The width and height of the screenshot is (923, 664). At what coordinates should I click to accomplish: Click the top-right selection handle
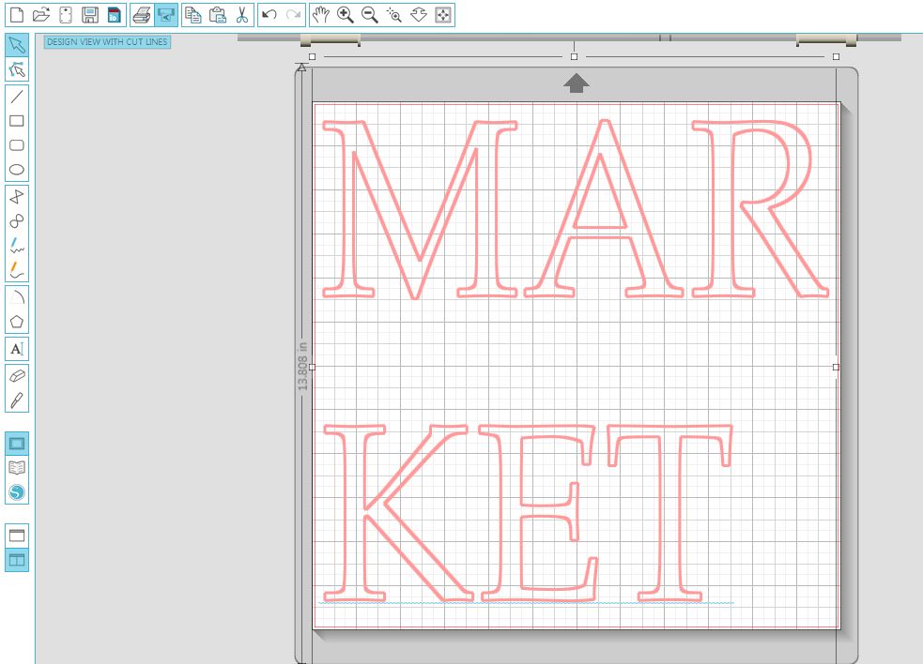point(836,57)
